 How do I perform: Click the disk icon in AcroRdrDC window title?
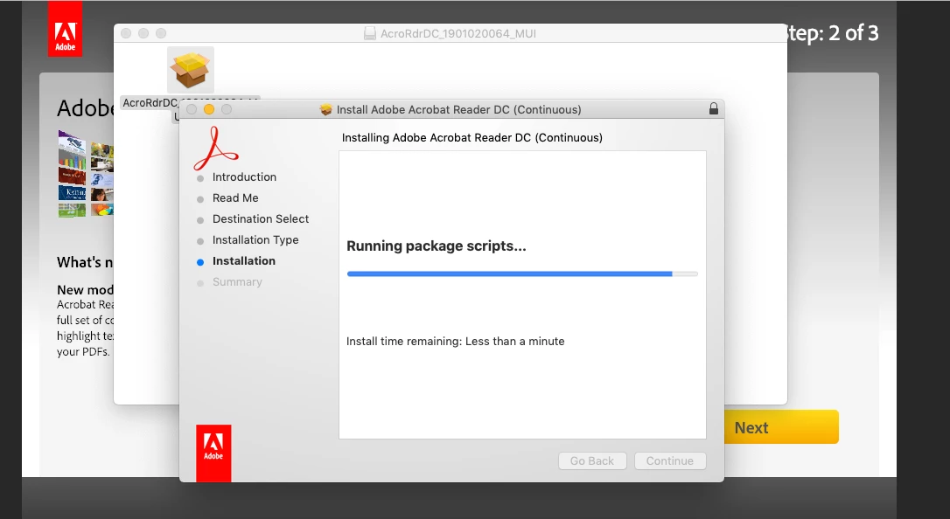pyautogui.click(x=369, y=34)
